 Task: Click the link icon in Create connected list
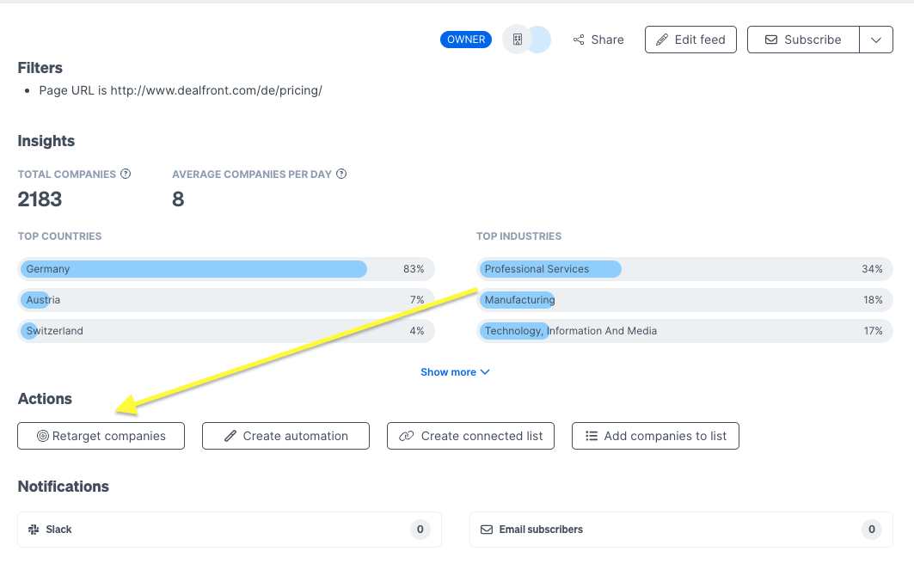tap(407, 436)
